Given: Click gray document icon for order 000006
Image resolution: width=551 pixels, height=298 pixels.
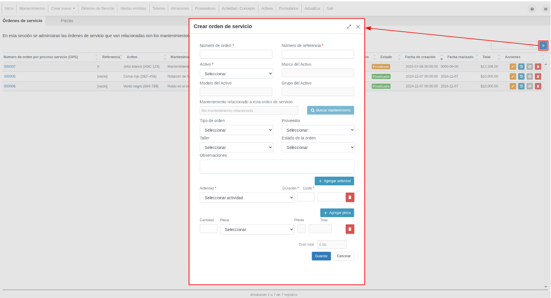Looking at the screenshot, I should coord(530,86).
